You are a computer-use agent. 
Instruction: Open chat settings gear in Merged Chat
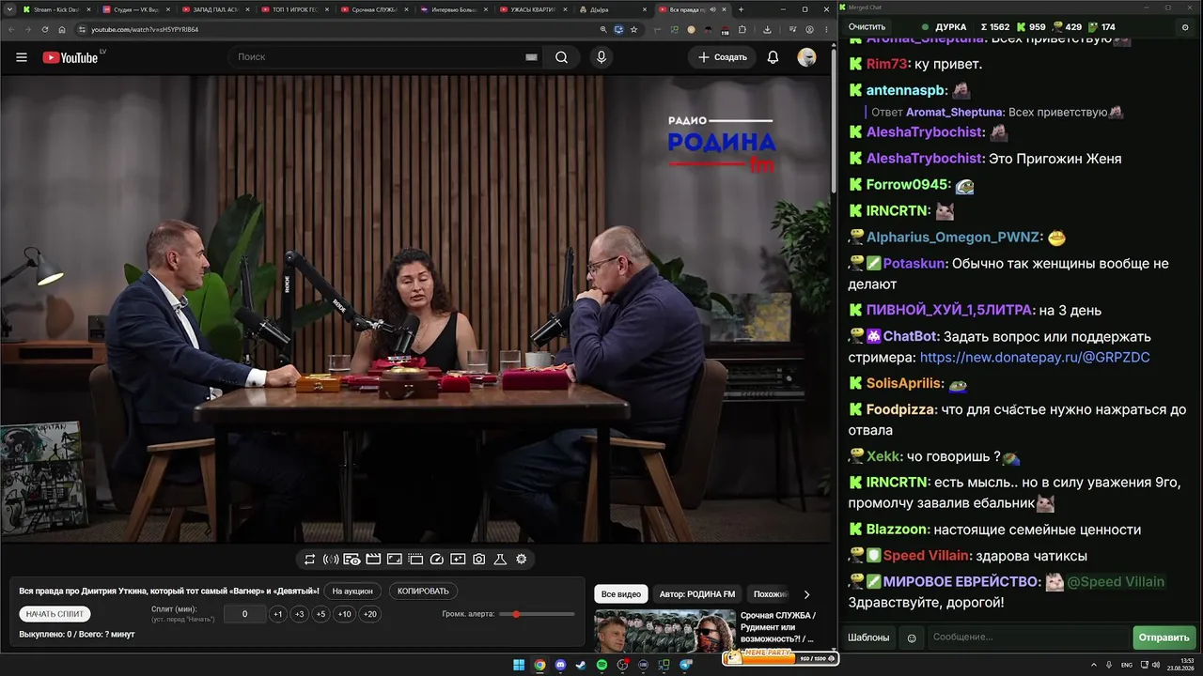[1184, 27]
